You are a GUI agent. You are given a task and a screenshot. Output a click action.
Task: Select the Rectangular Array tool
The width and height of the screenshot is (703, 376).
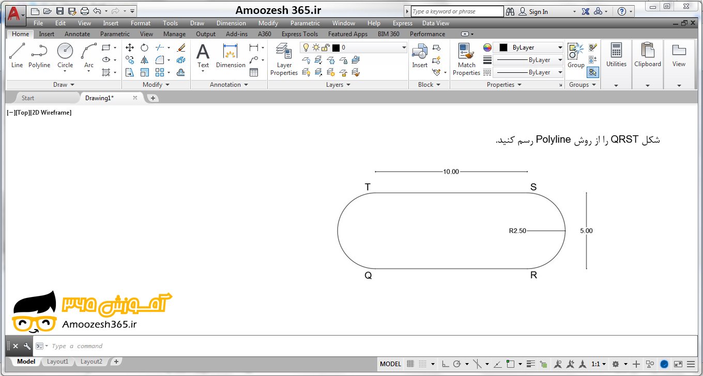click(160, 72)
